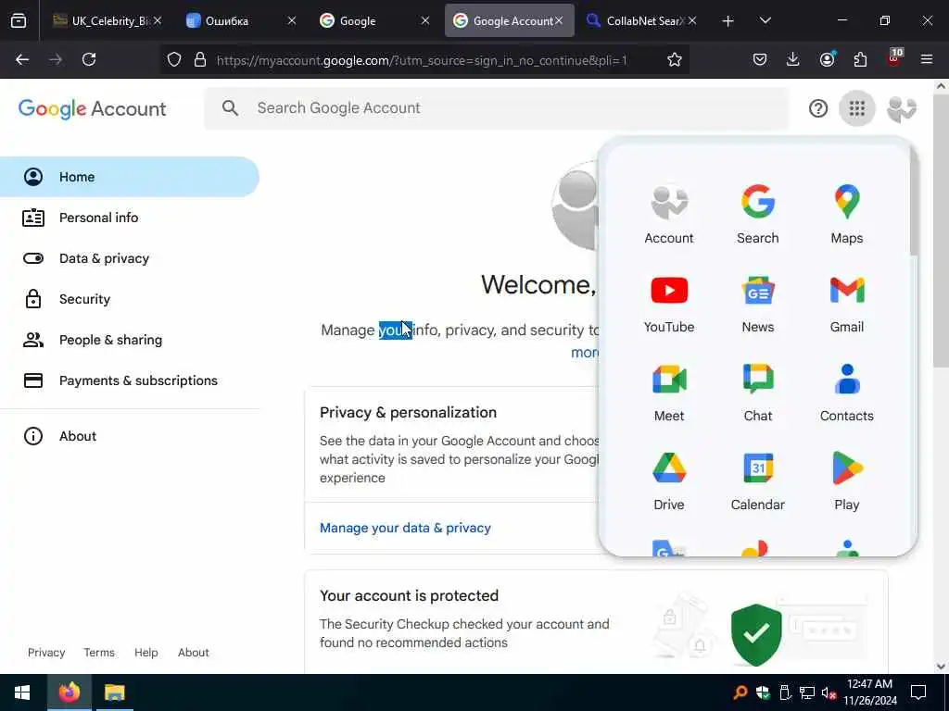949x711 pixels.
Task: Click the browser back arrow
Action: [22, 59]
